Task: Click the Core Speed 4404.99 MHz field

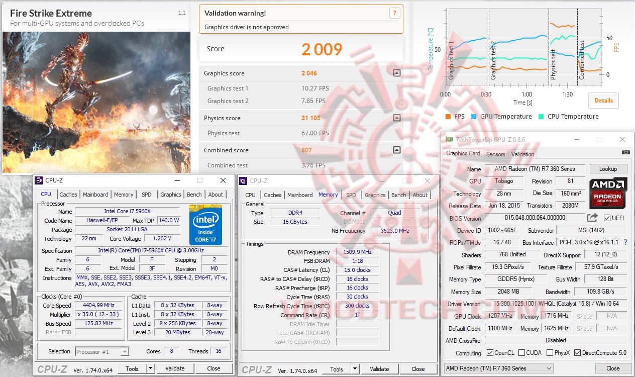Action: [99, 306]
